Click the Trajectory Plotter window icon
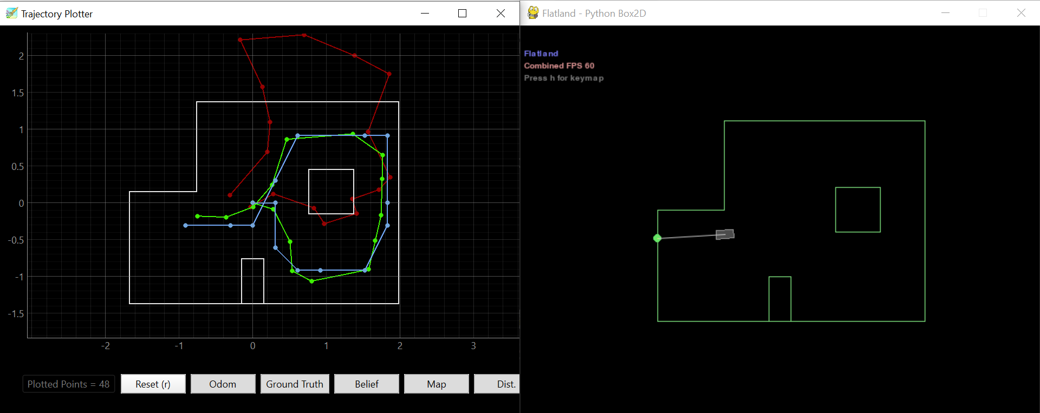Viewport: 1040px width, 413px height. point(11,13)
